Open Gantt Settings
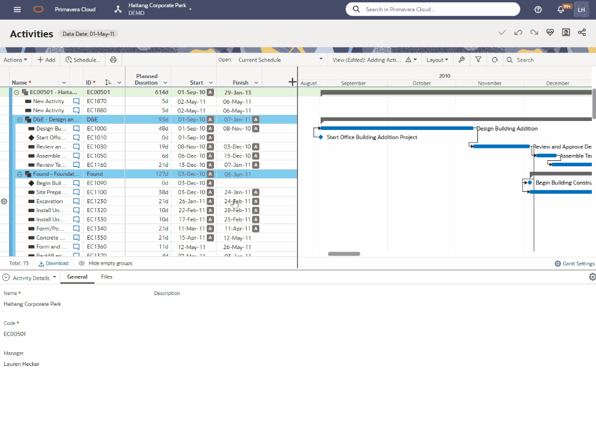This screenshot has width=596, height=425. coord(575,263)
